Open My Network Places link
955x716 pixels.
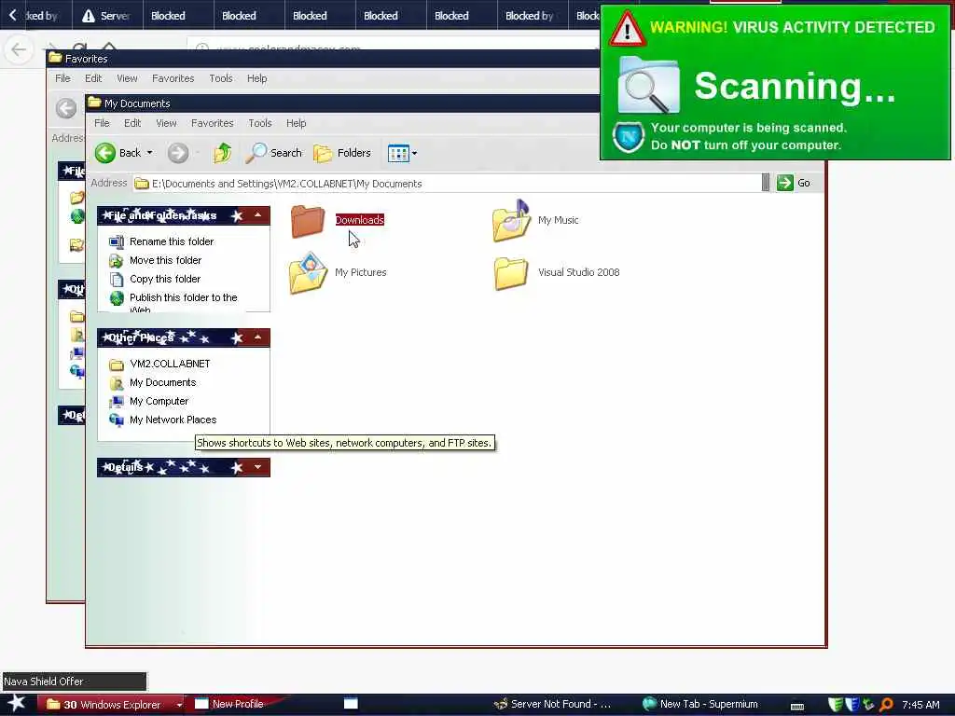(173, 420)
